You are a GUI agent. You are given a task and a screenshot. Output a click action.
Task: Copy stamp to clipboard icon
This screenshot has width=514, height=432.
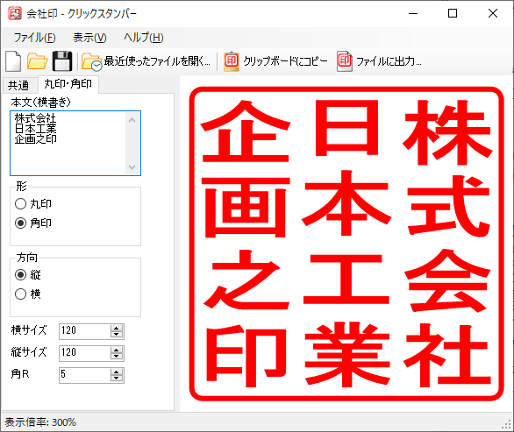[x=232, y=61]
